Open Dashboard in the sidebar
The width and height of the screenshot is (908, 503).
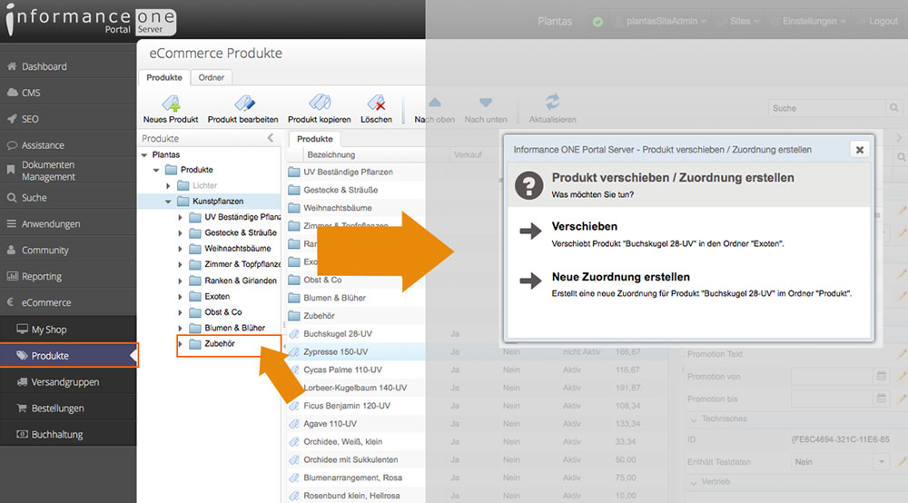[x=44, y=66]
